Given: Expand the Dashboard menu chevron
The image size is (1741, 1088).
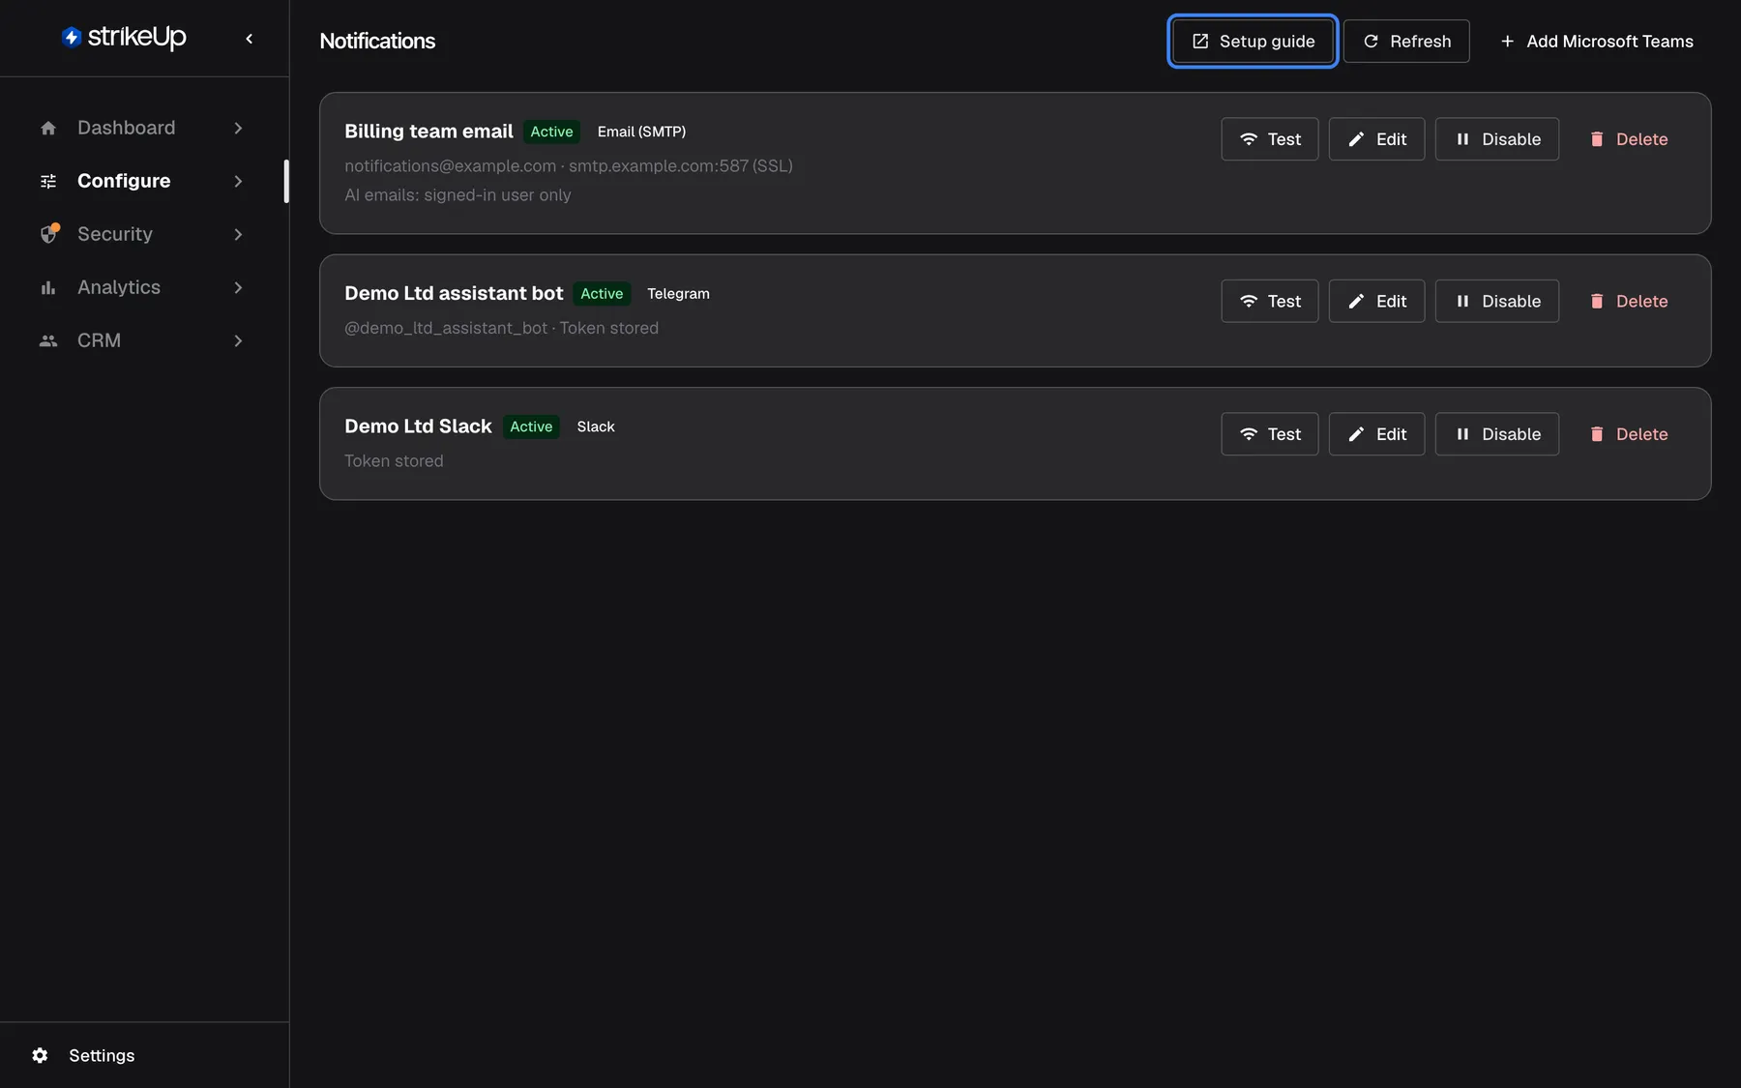Looking at the screenshot, I should coord(238,128).
